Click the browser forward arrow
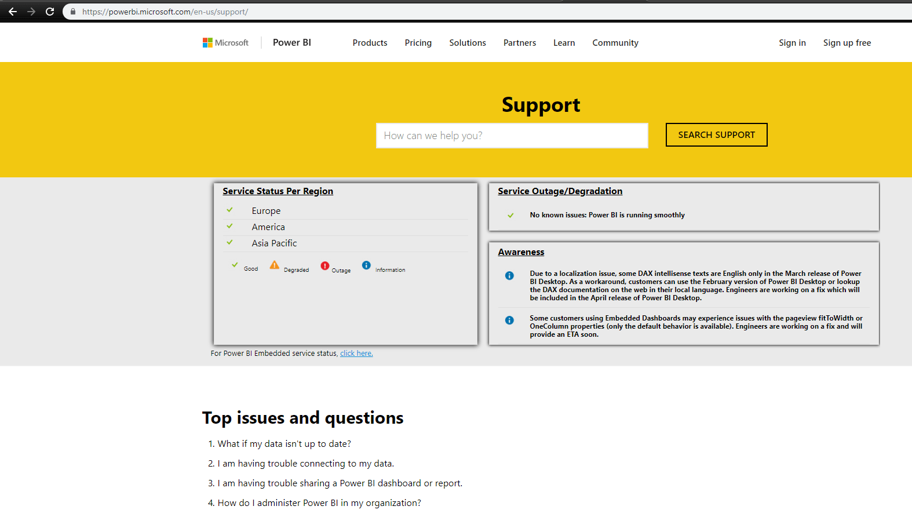The height and width of the screenshot is (517, 912). point(31,12)
